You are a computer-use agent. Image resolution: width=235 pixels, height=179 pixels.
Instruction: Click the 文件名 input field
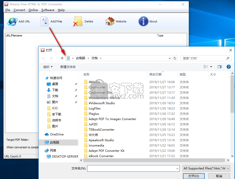[133, 168]
